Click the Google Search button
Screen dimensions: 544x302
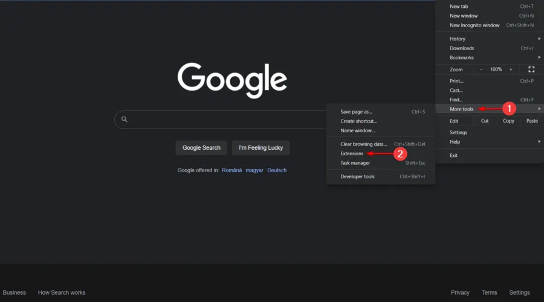(x=201, y=148)
